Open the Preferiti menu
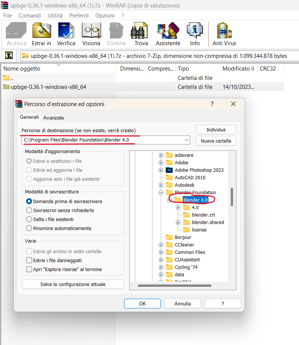 (x=79, y=16)
